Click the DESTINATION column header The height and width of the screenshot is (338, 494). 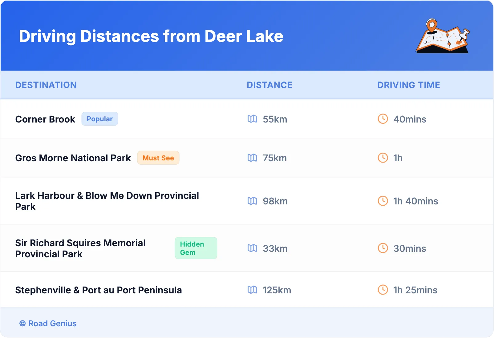pyautogui.click(x=46, y=85)
